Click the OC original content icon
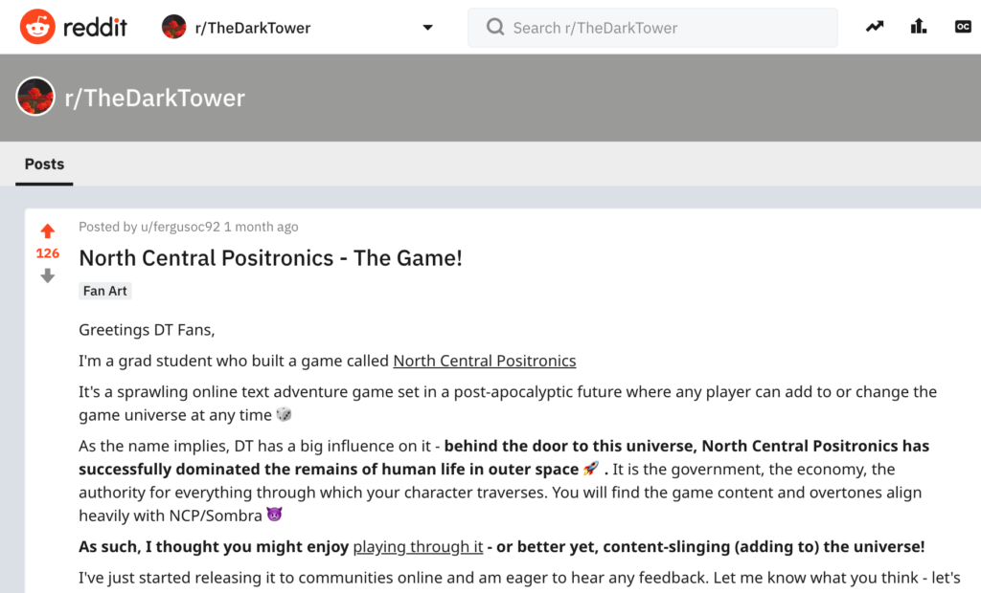Screen dimensions: 981x593 (x=963, y=27)
